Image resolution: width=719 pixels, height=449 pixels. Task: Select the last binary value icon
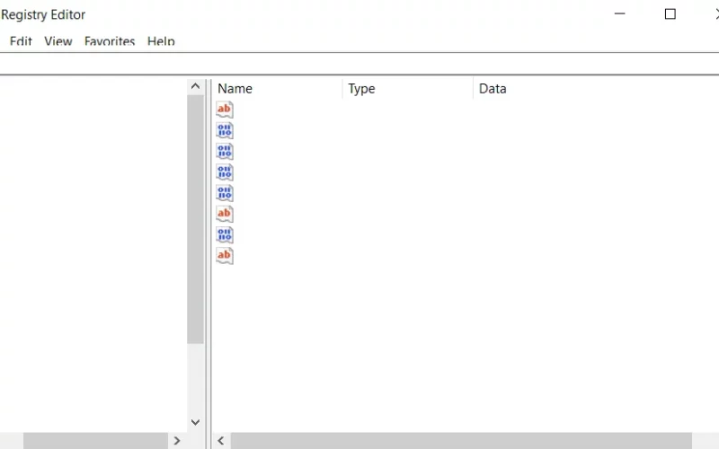pos(225,235)
